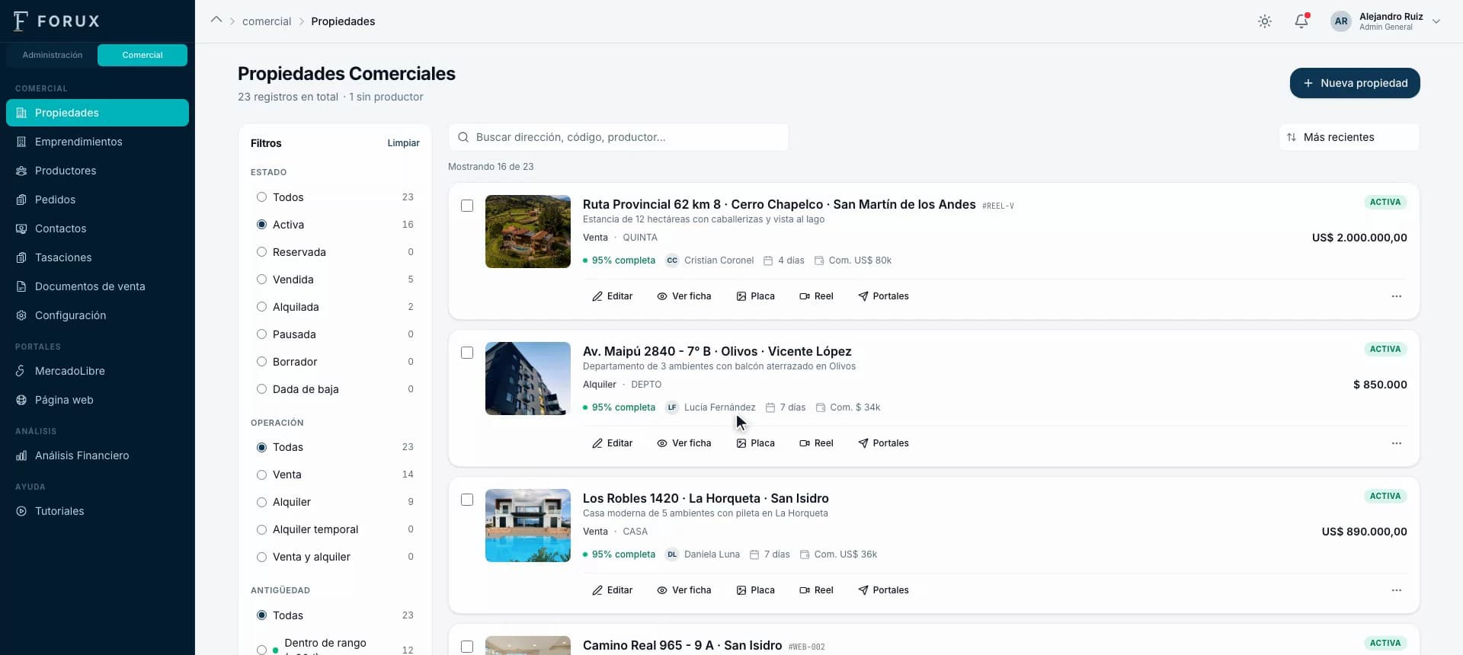Viewport: 1463px width, 655px height.
Task: Select the Vendida estado filter
Action: click(335, 280)
